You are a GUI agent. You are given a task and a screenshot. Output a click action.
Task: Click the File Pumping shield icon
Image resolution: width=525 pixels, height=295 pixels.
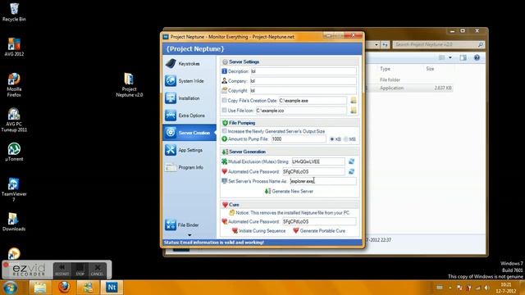click(x=225, y=123)
